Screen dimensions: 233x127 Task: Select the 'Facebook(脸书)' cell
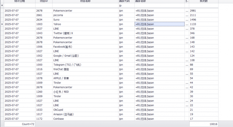(x=85, y=47)
